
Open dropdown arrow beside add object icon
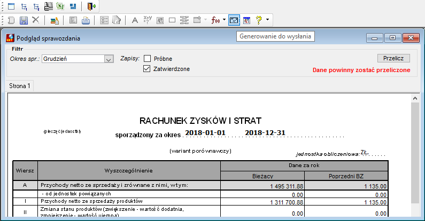click(x=205, y=20)
